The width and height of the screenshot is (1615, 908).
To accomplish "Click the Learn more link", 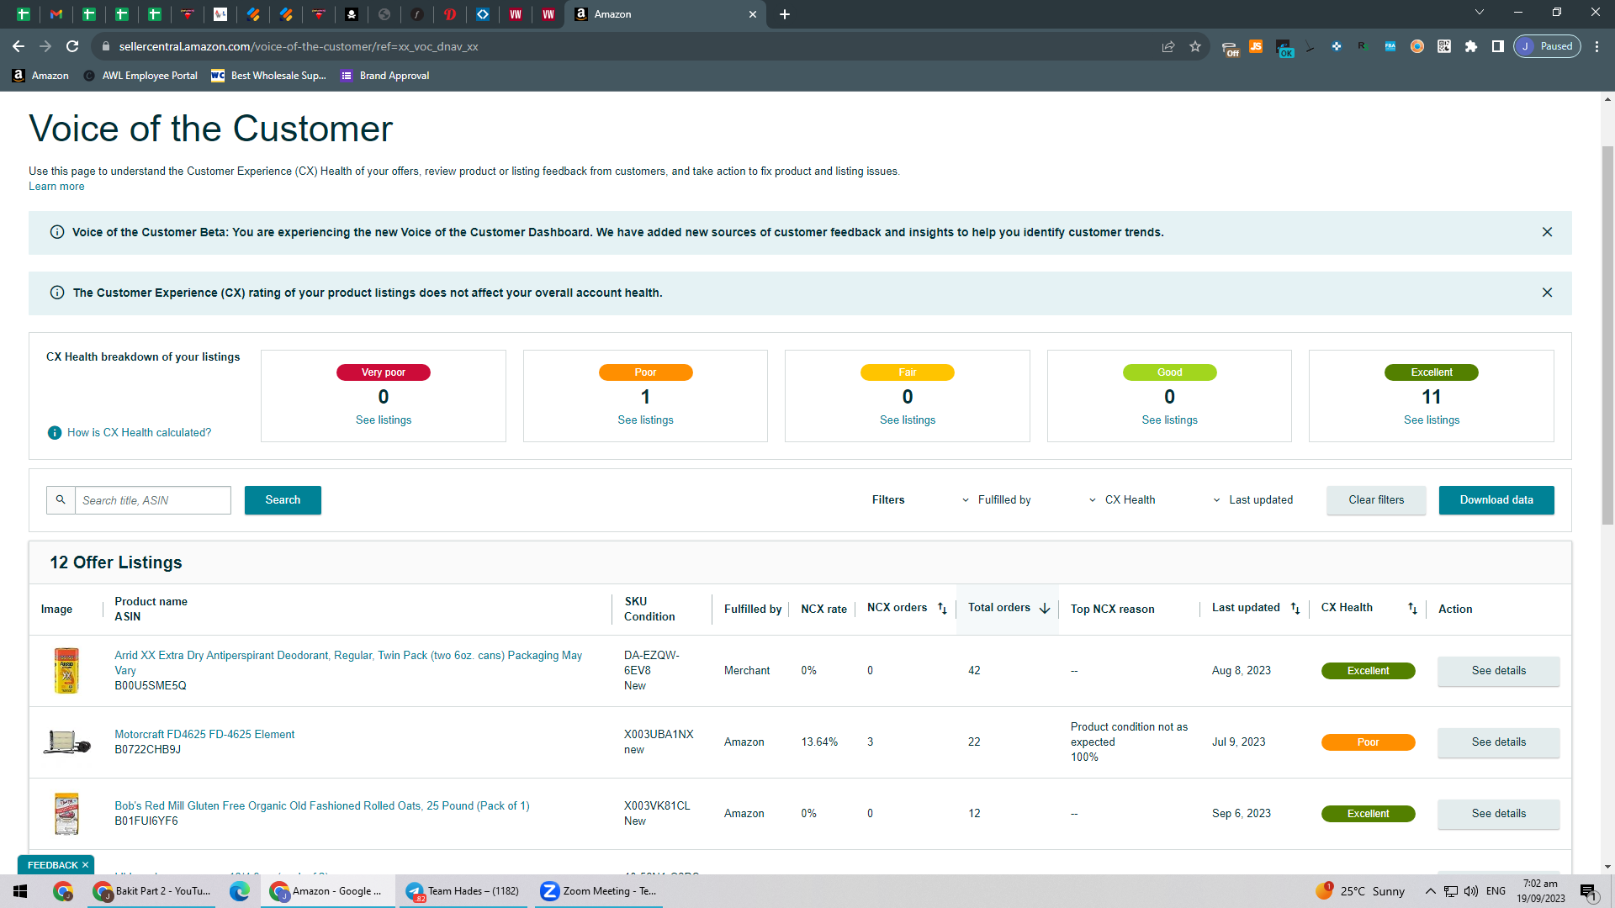I will [56, 187].
